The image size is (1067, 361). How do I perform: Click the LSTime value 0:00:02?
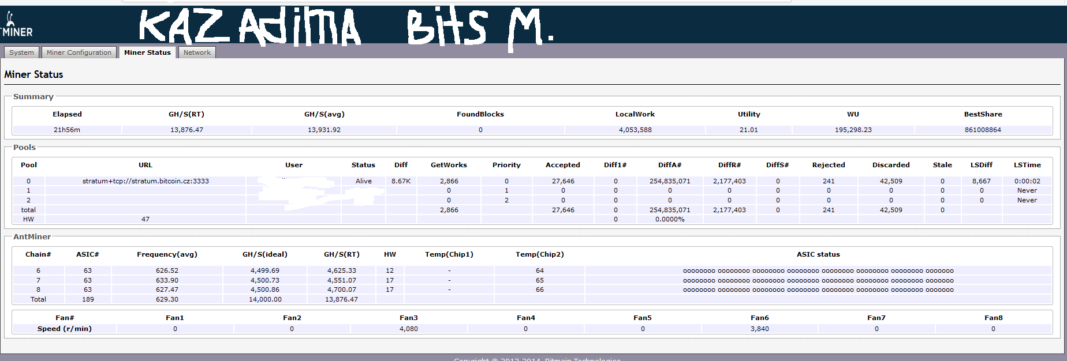pos(1027,181)
